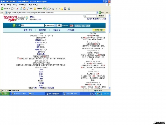Open Back button history dropdown arrow
Viewport: 166px width, 125px height.
click(x=9, y=9)
